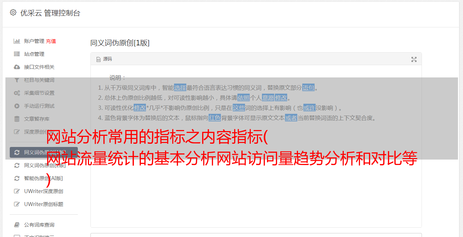
Task: Click 源码 toolbar button text
Action: click(x=107, y=59)
